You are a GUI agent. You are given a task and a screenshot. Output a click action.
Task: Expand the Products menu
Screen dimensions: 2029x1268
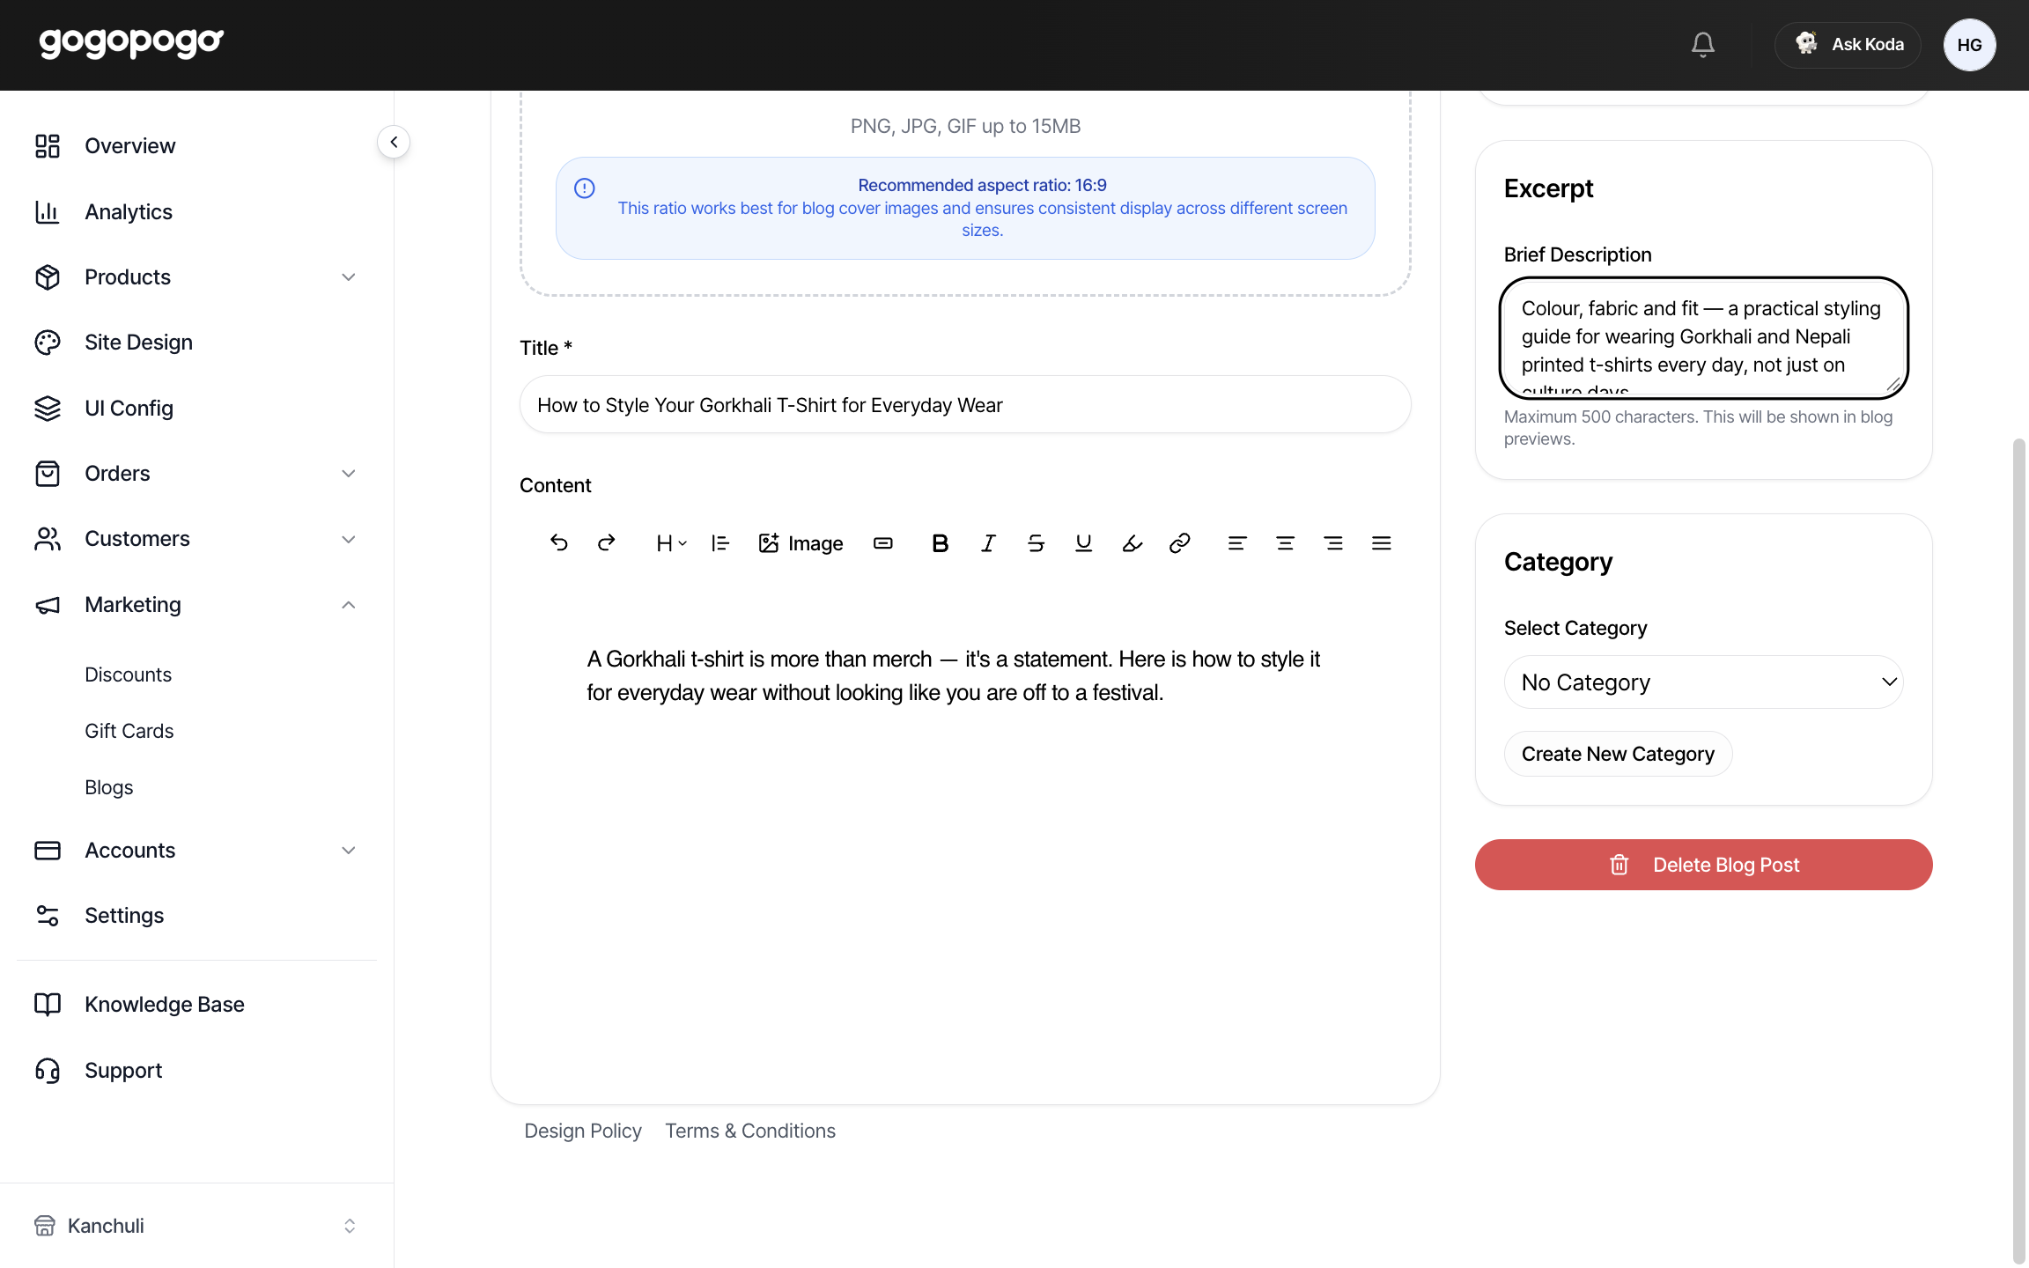coord(196,277)
